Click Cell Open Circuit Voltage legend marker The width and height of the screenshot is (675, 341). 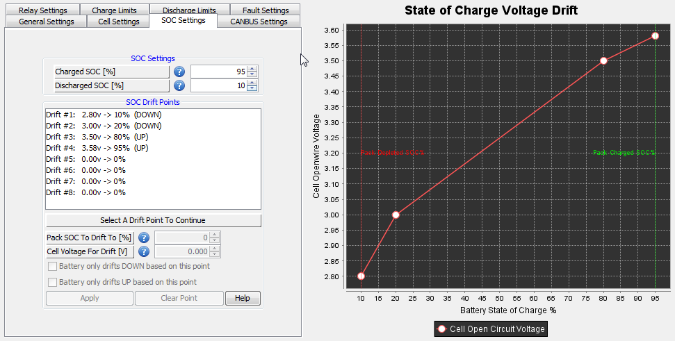(441, 329)
